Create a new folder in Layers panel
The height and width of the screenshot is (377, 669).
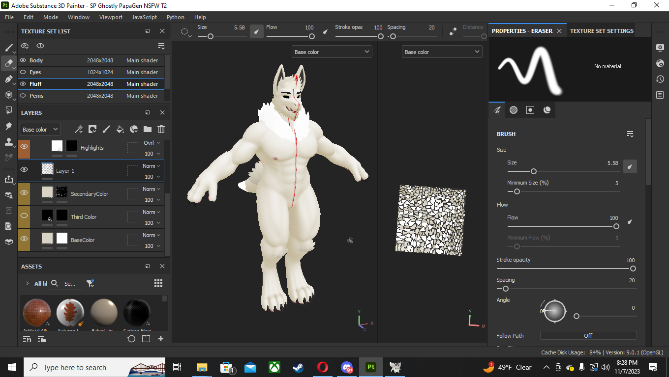pyautogui.click(x=148, y=129)
